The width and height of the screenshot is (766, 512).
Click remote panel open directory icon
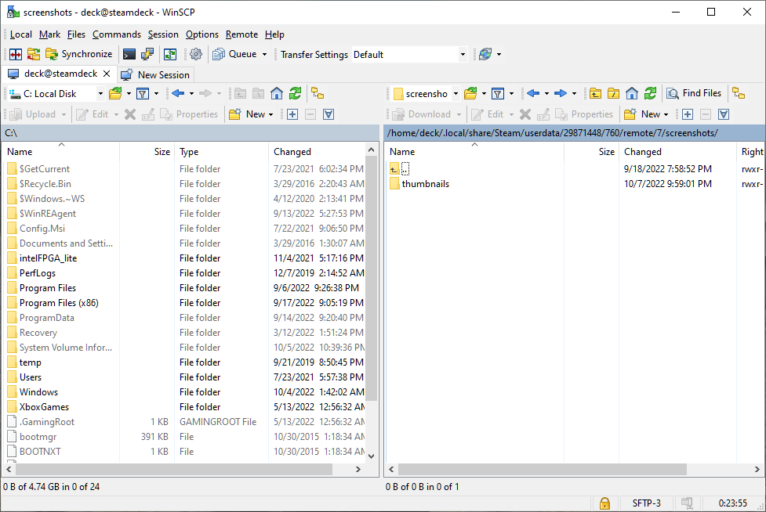(470, 94)
